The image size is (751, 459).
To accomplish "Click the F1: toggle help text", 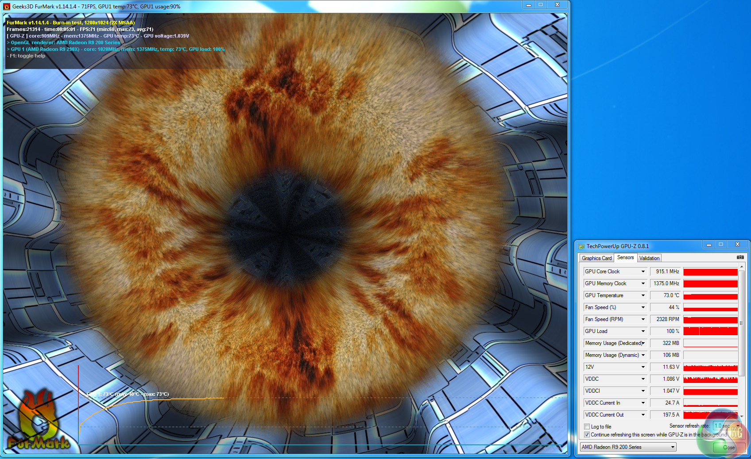I will coord(26,56).
